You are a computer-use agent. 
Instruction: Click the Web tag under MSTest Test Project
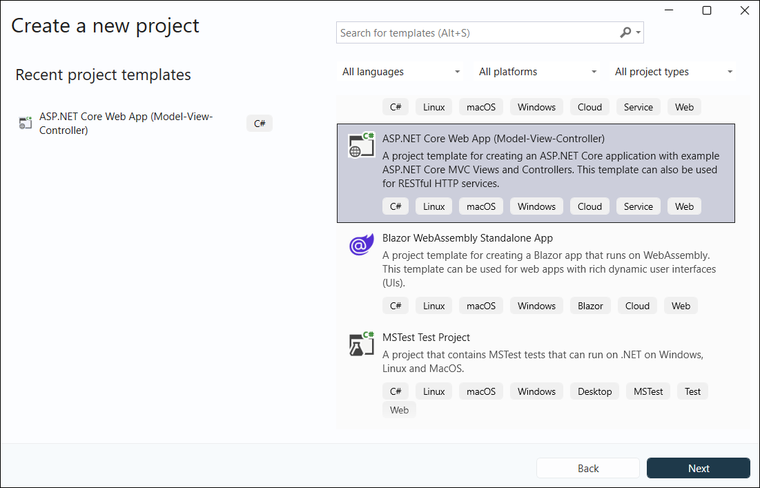pos(399,409)
